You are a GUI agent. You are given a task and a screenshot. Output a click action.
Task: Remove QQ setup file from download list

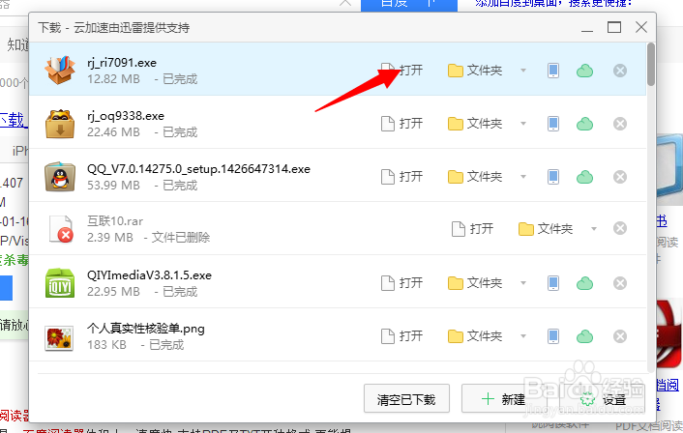click(x=620, y=177)
